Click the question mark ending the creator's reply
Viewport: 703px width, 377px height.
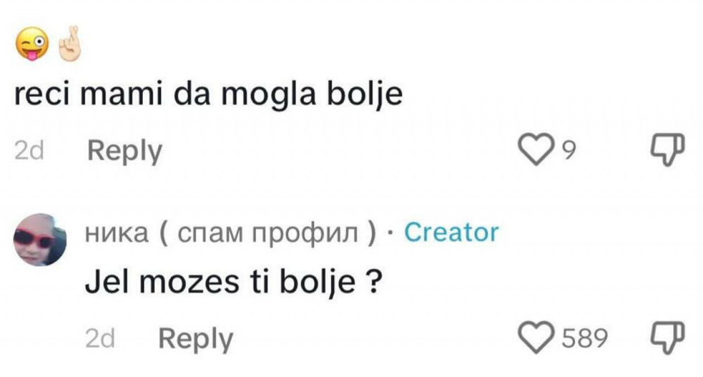click(373, 283)
